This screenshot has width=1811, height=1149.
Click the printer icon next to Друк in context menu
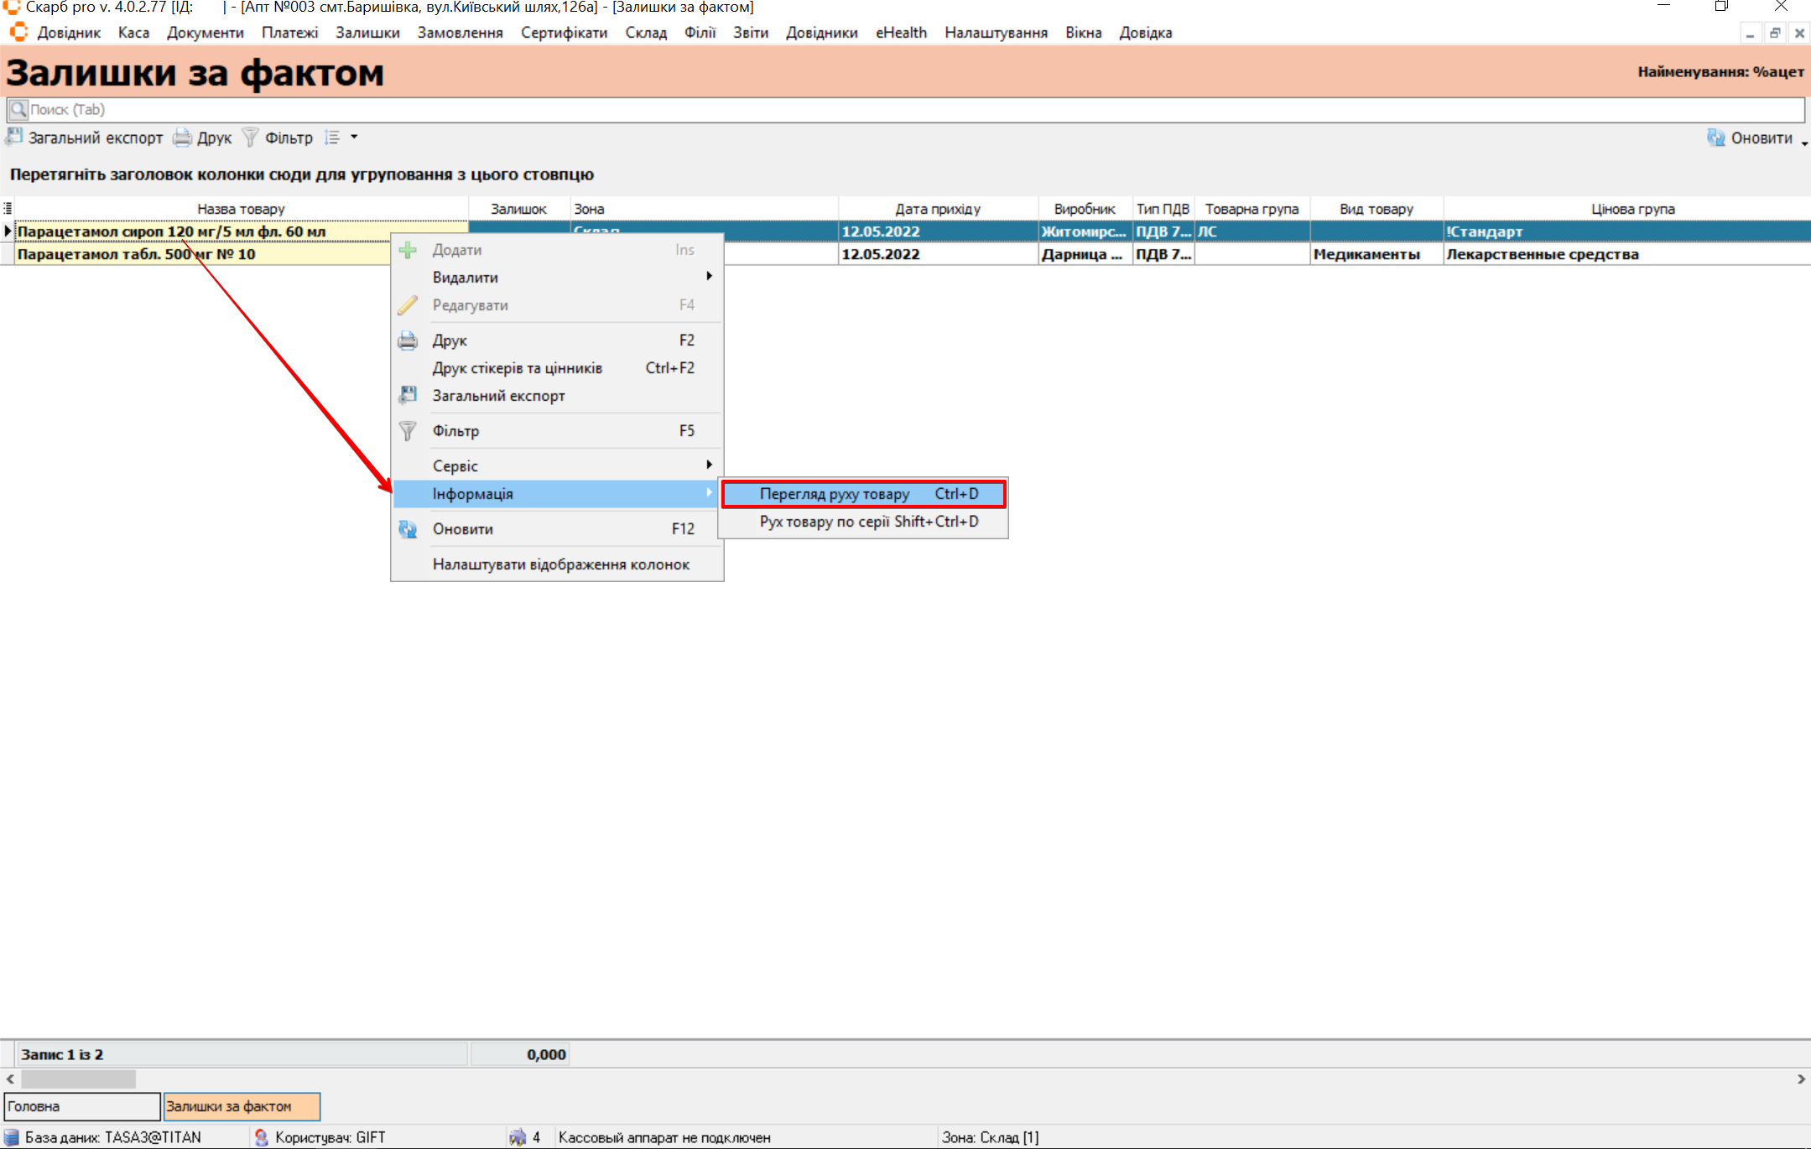408,341
